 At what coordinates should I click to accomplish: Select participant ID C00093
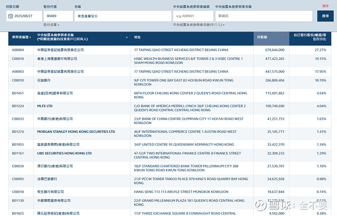tap(18, 179)
